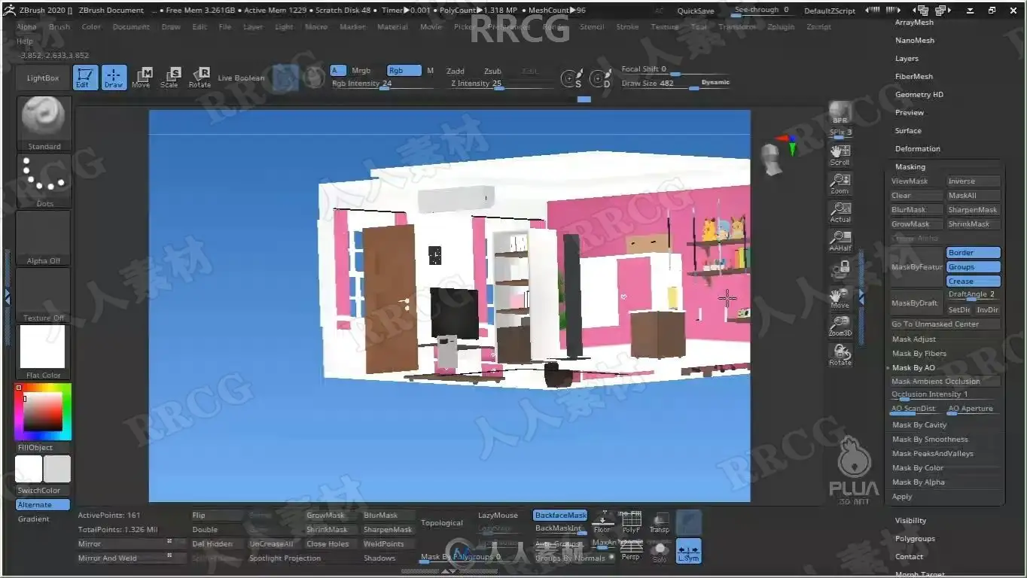Image resolution: width=1027 pixels, height=578 pixels.
Task: Collapse the Masking subpalette
Action: 910,167
